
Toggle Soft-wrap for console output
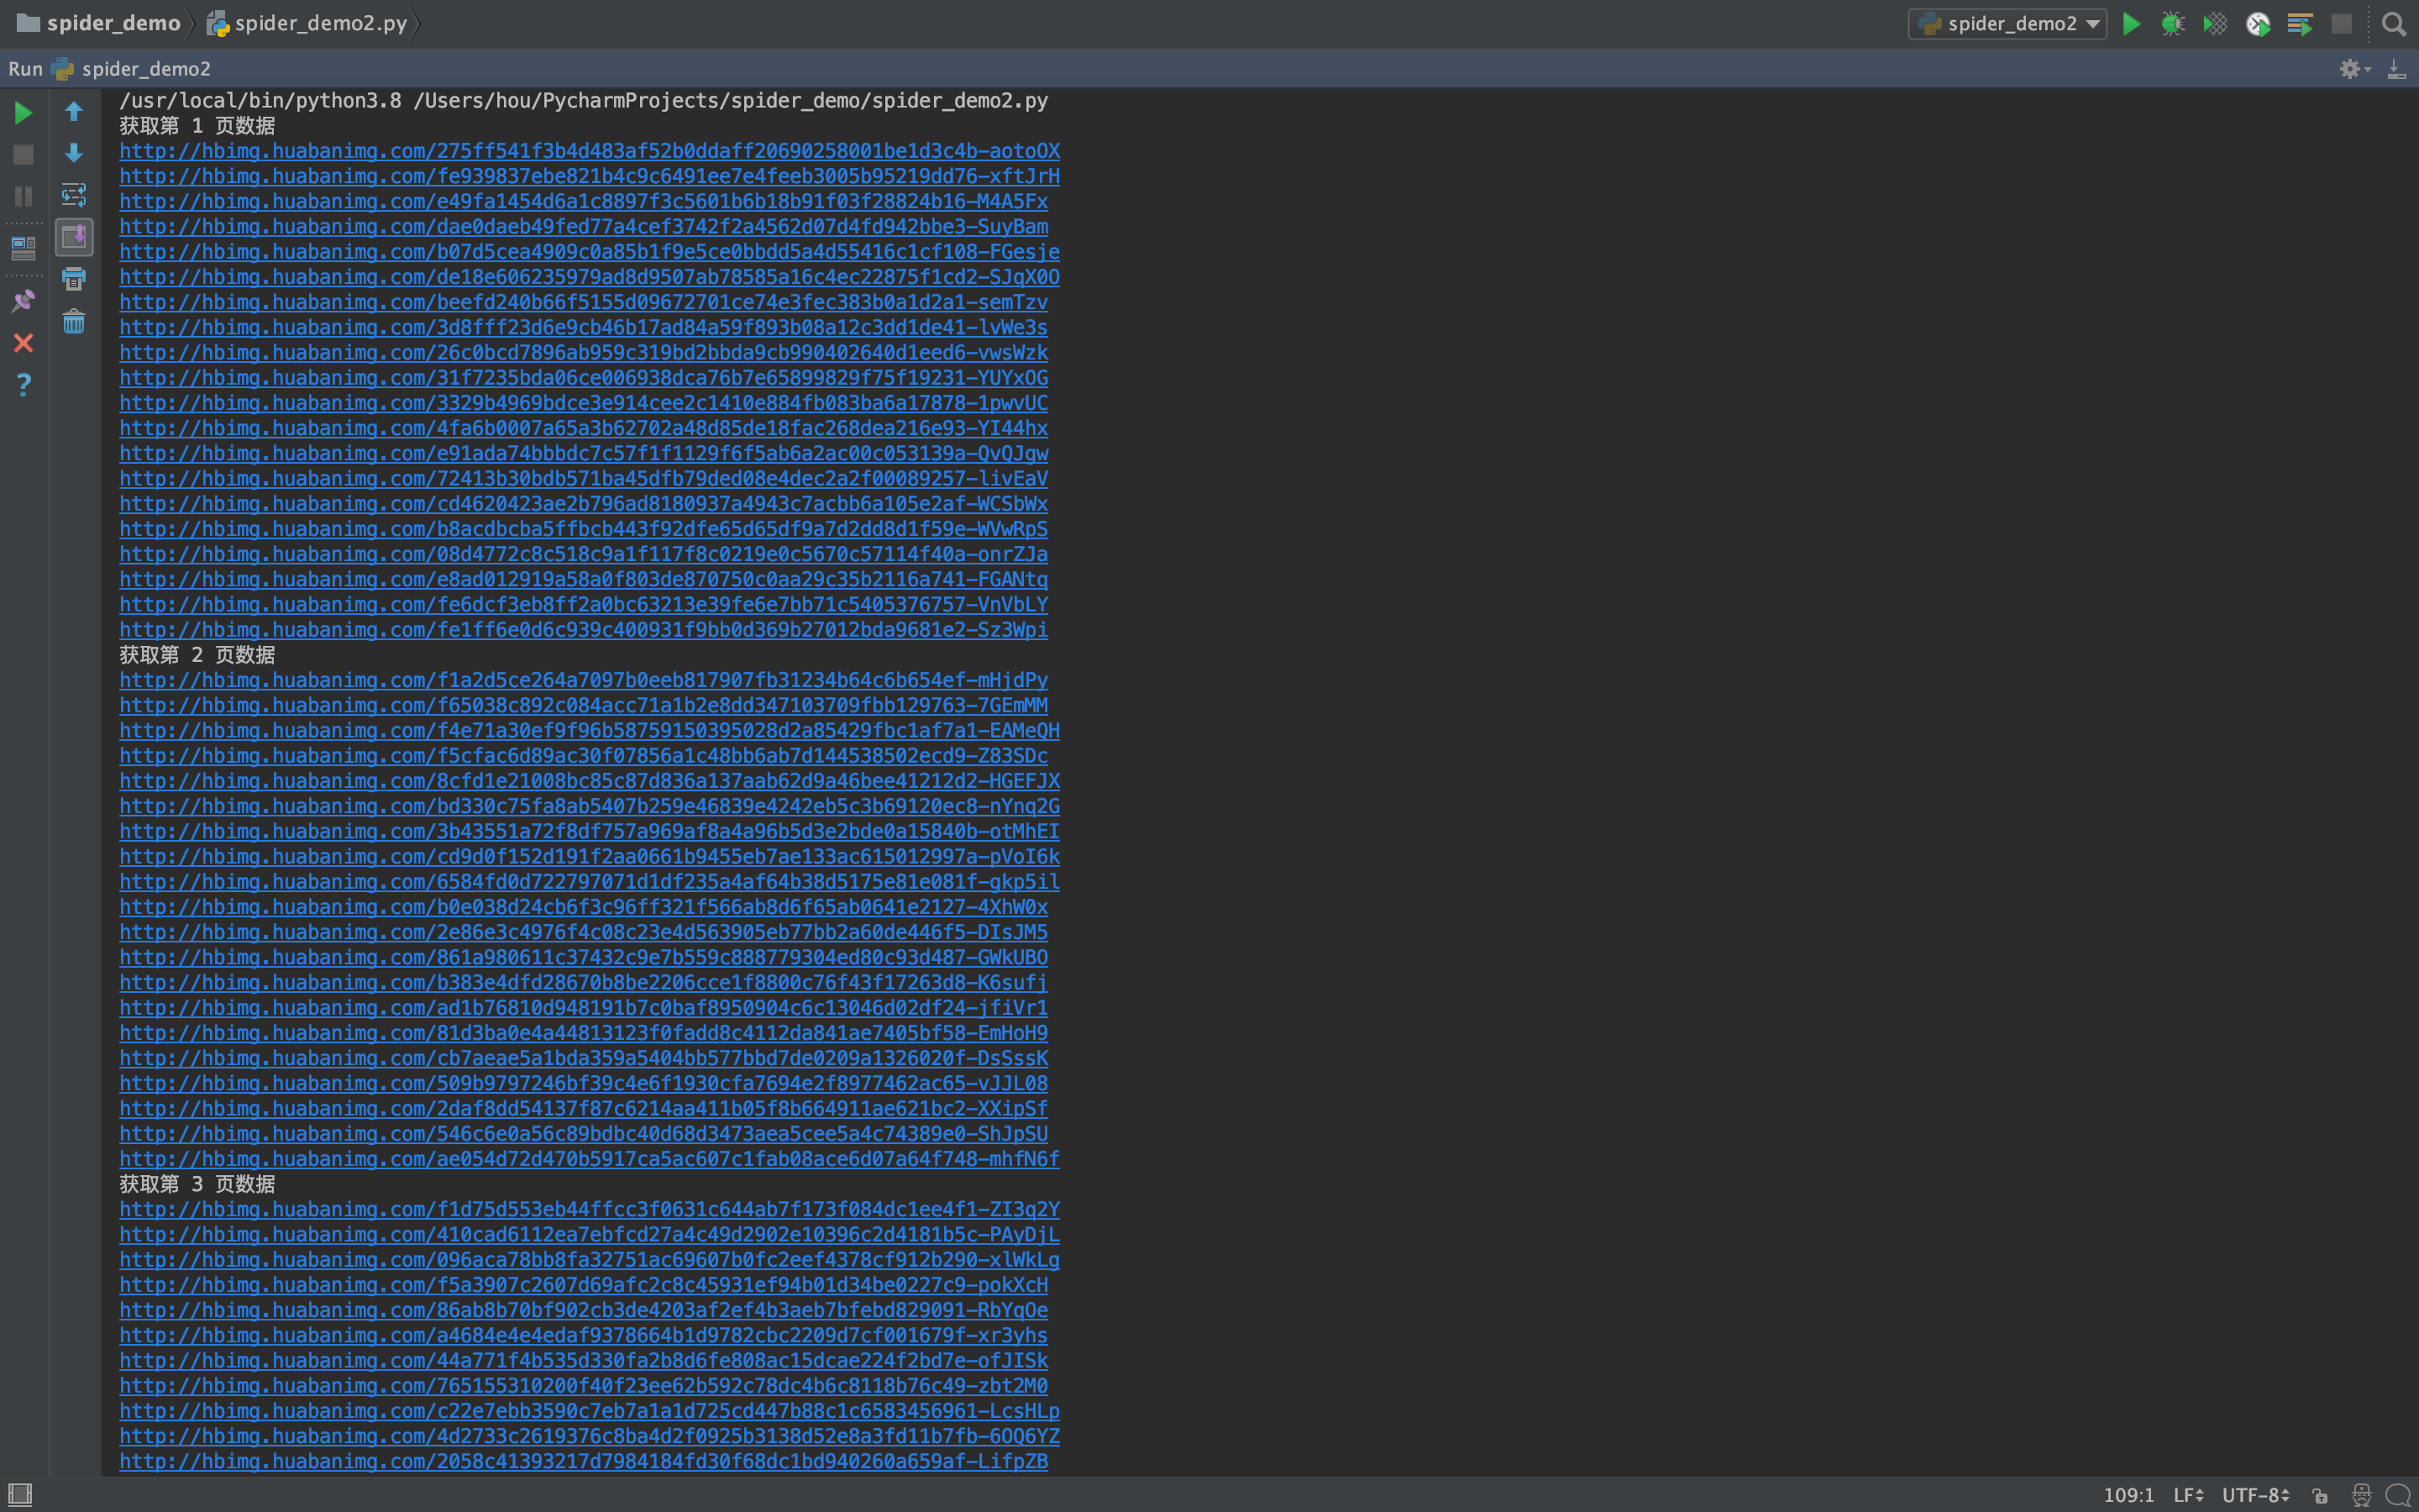[74, 195]
